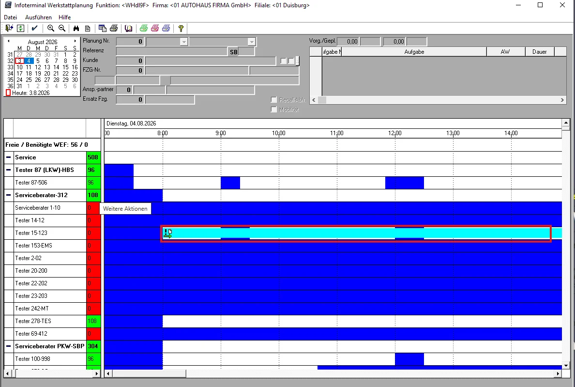Open the first Planung Nr. dropdown

click(184, 42)
